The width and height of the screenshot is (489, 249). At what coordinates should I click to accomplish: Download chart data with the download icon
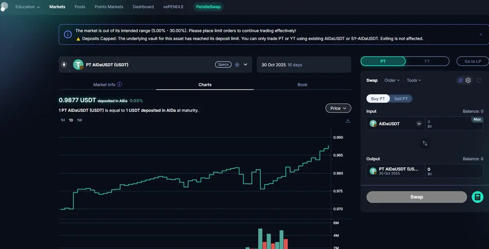[x=348, y=120]
